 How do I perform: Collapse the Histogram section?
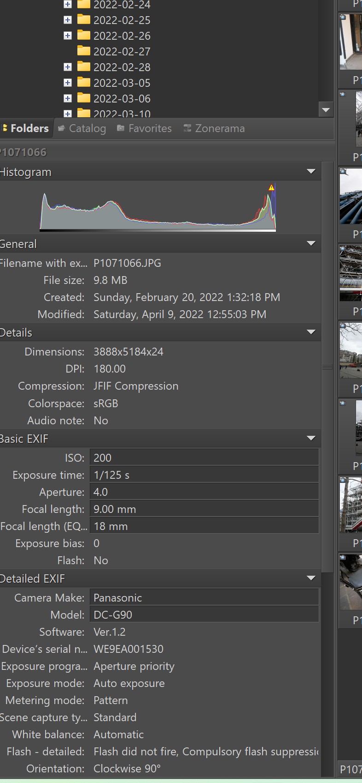click(x=311, y=172)
